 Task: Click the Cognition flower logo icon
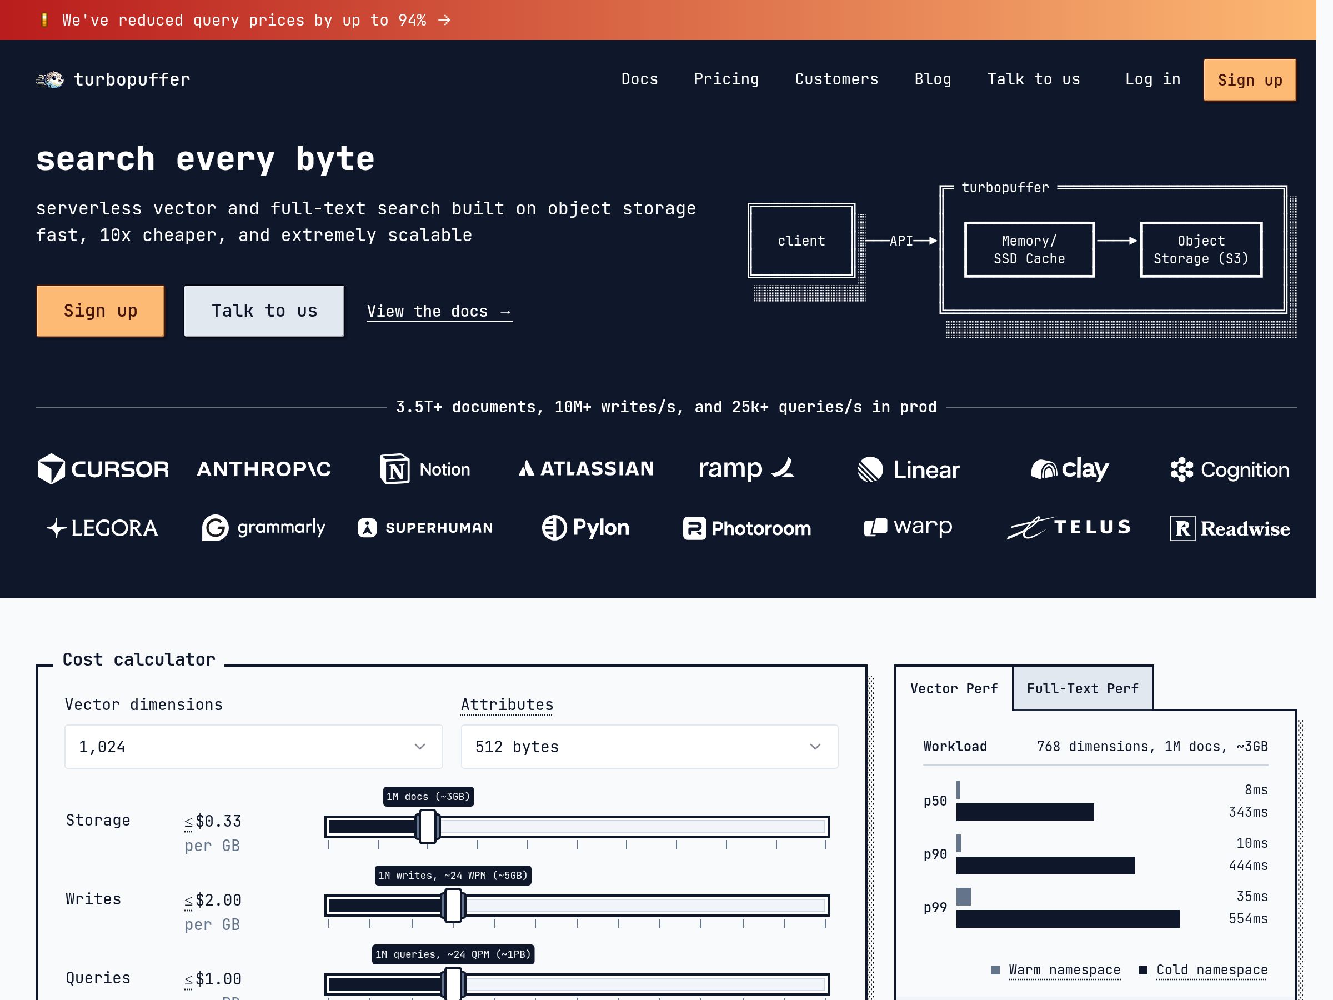coord(1181,469)
